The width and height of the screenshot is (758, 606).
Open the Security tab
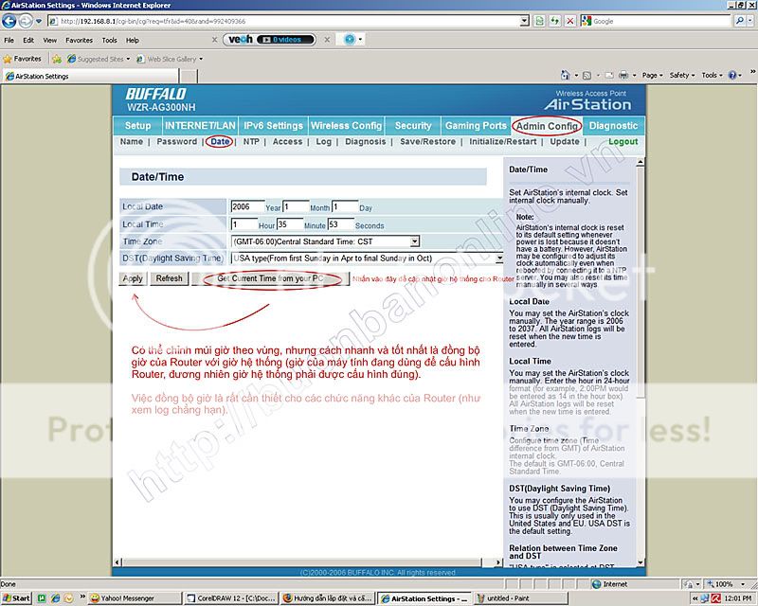[413, 126]
